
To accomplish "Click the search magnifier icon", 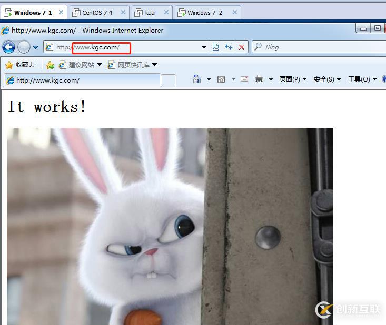I will click(x=258, y=47).
